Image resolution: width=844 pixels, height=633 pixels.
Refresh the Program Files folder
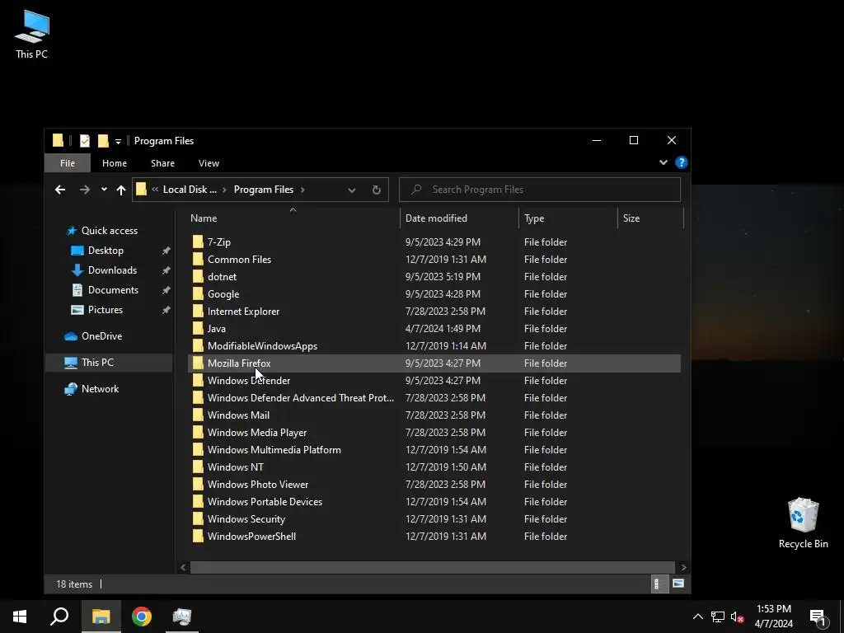(376, 190)
